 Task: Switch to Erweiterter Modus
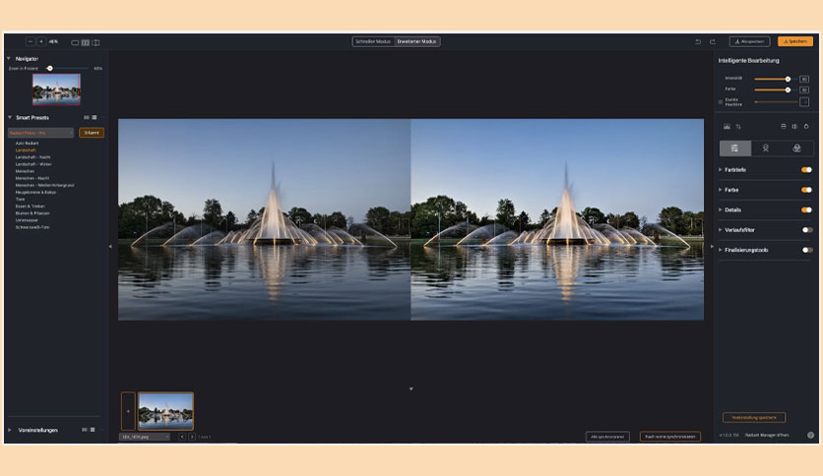coord(416,41)
